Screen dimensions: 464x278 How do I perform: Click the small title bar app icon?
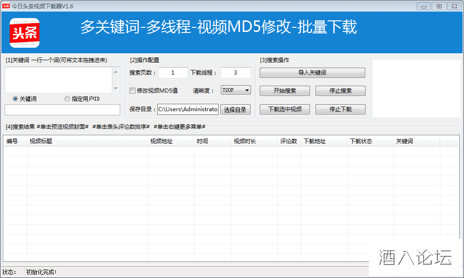click(x=6, y=6)
